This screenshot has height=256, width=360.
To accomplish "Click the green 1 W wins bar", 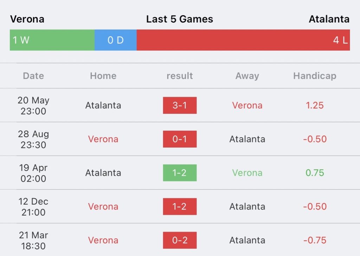I will [x=52, y=40].
